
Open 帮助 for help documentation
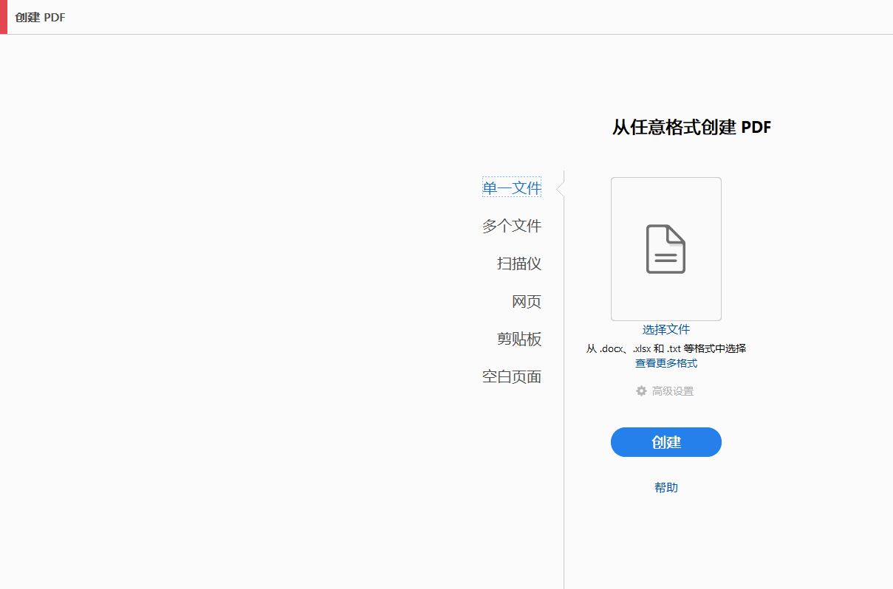[666, 487]
